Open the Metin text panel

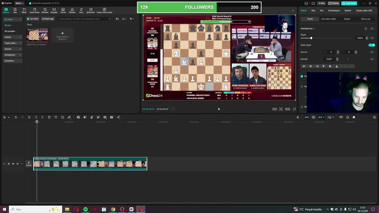pyautogui.click(x=24, y=11)
